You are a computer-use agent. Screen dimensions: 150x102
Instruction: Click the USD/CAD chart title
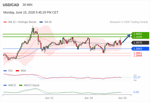pyautogui.click(x=11, y=5)
